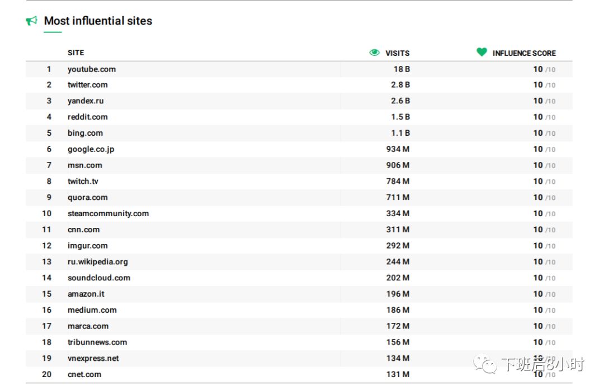This screenshot has width=604, height=391.
Task: Click rank number 13 in the table
Action: tap(46, 262)
